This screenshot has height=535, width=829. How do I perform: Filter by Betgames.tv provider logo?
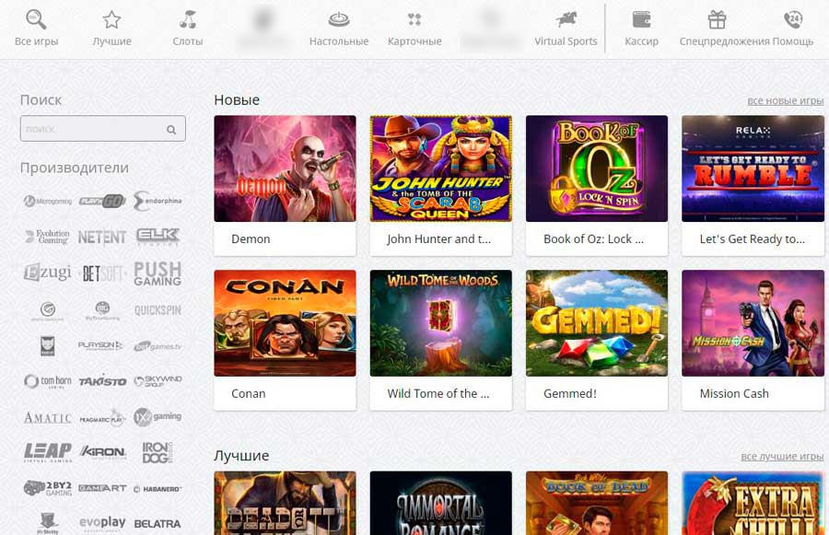click(158, 346)
